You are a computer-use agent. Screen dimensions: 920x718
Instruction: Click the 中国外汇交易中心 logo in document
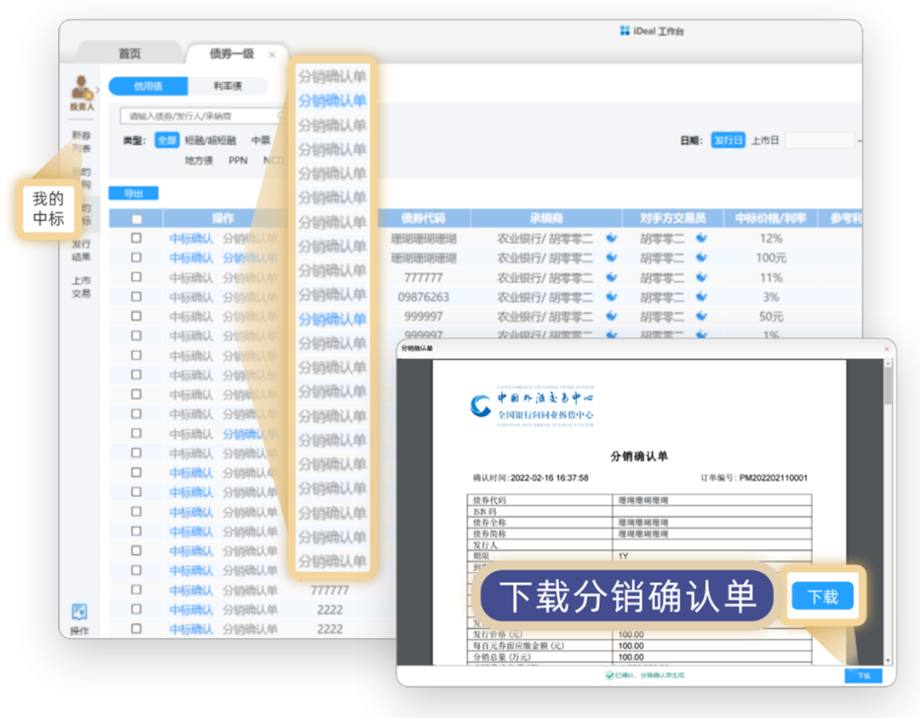pyautogui.click(x=532, y=405)
